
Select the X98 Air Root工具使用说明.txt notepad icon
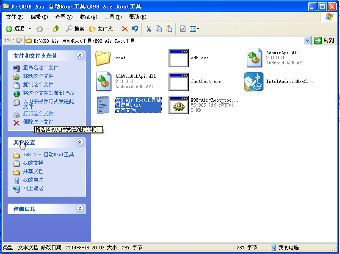[x=103, y=105]
